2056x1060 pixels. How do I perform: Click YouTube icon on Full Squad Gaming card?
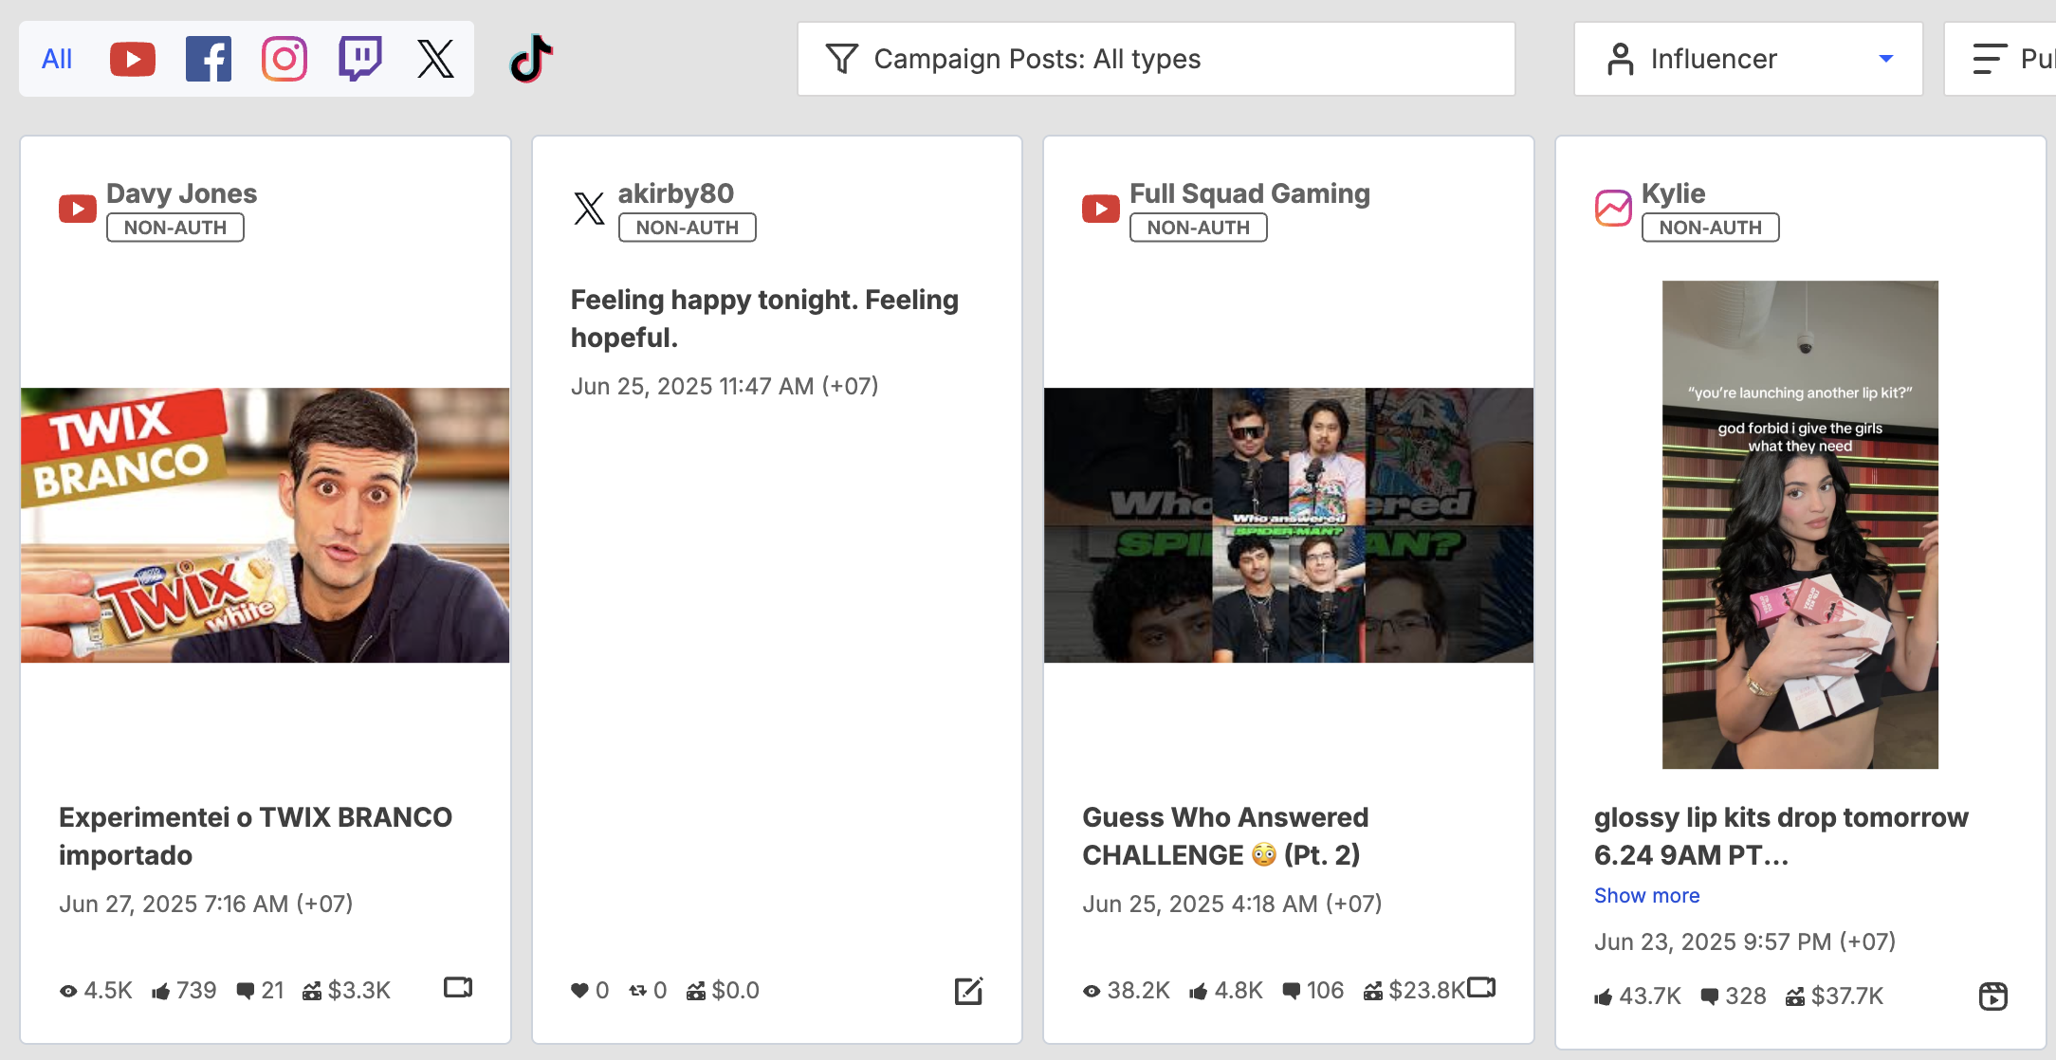1101,209
